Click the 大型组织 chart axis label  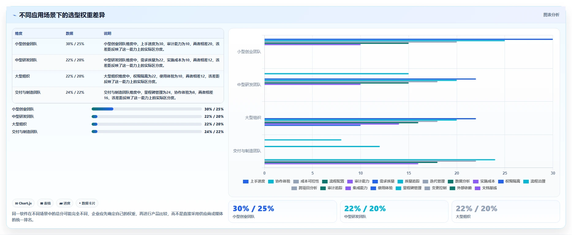253,118
